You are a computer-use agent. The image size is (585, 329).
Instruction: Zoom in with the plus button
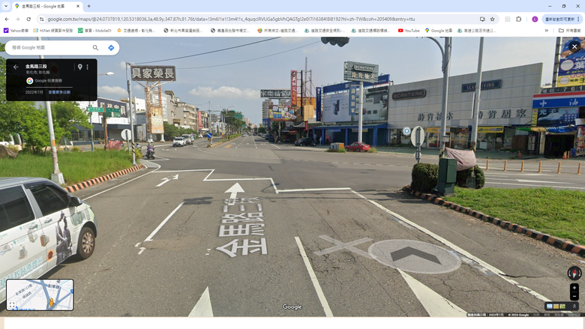[574, 288]
